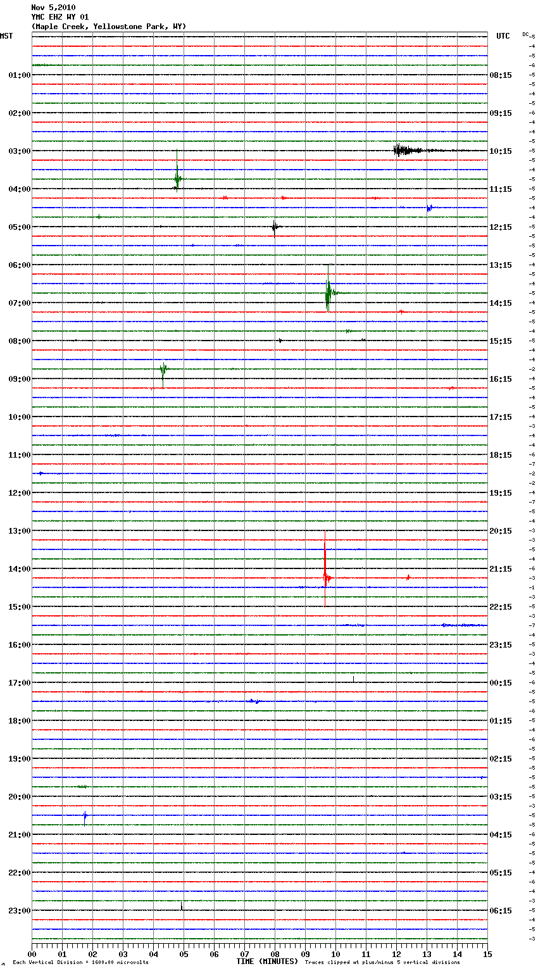
Task: Select the 10:00 MST row label
Action: [x=20, y=417]
